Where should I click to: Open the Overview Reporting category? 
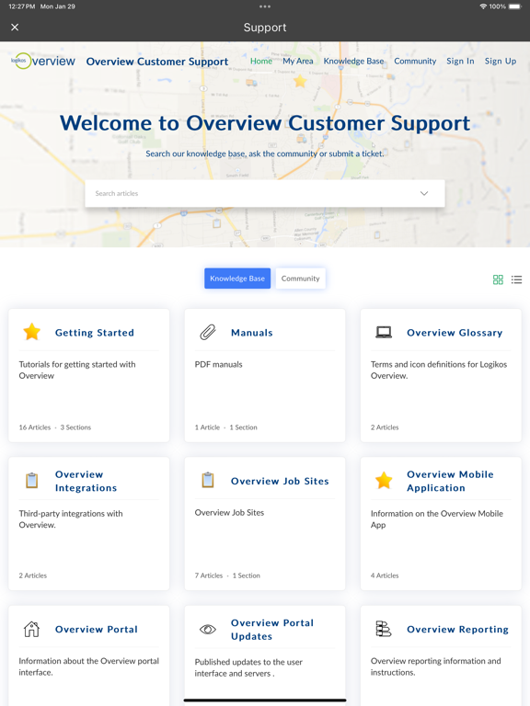[458, 630]
